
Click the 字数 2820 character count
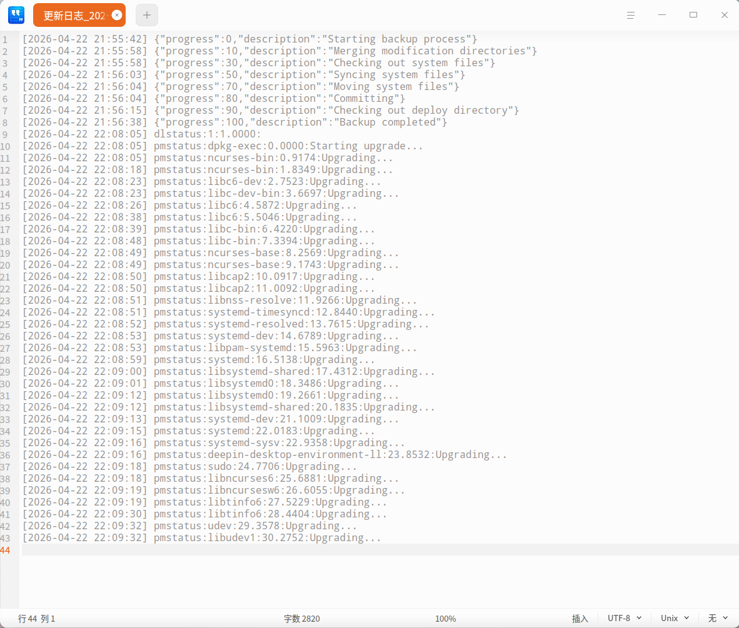(x=302, y=618)
